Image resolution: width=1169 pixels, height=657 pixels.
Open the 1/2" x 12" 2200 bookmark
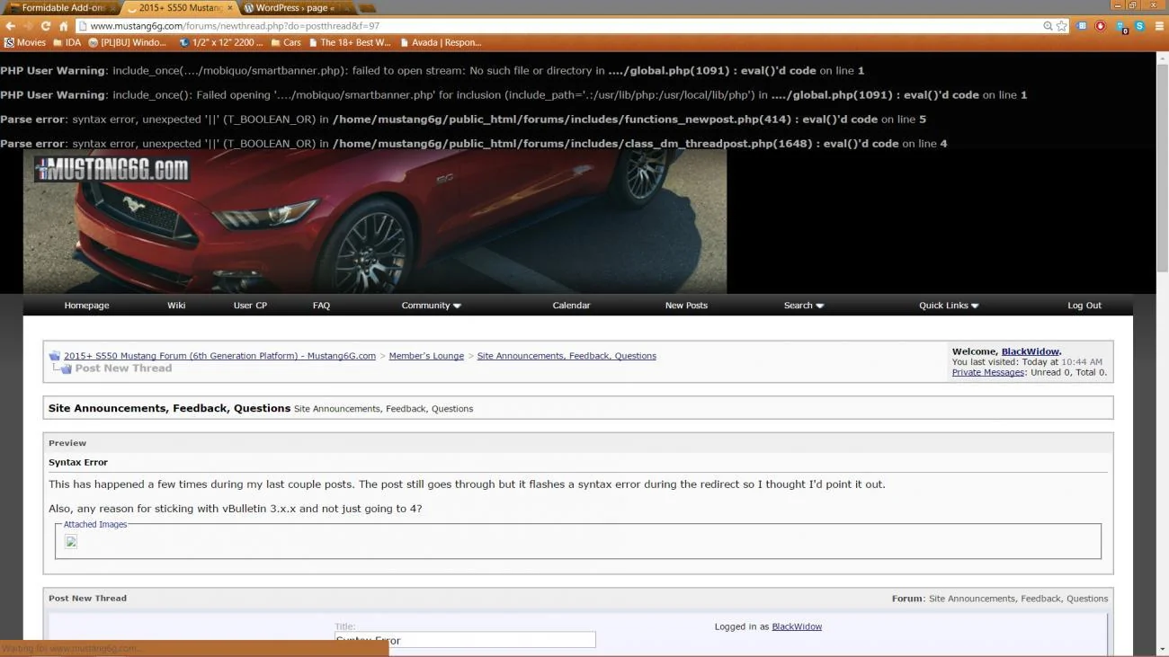tap(221, 42)
